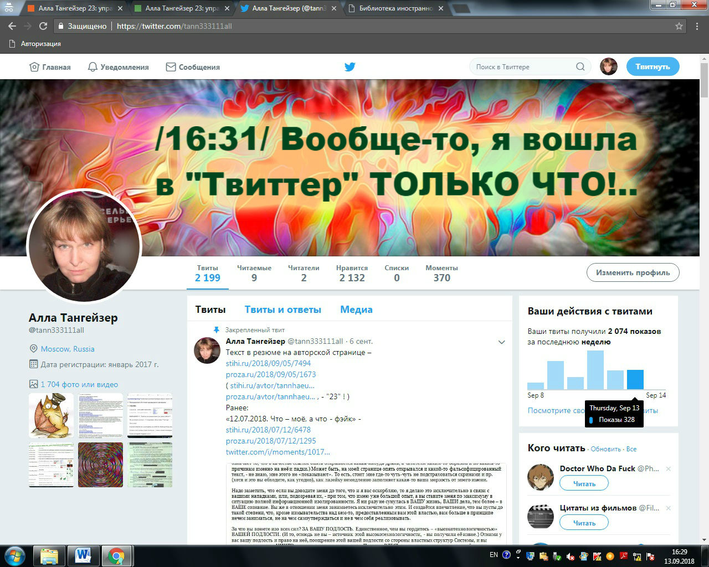Click the Авторизация bookmark
Viewport: 709px width, 567px height.
35,44
